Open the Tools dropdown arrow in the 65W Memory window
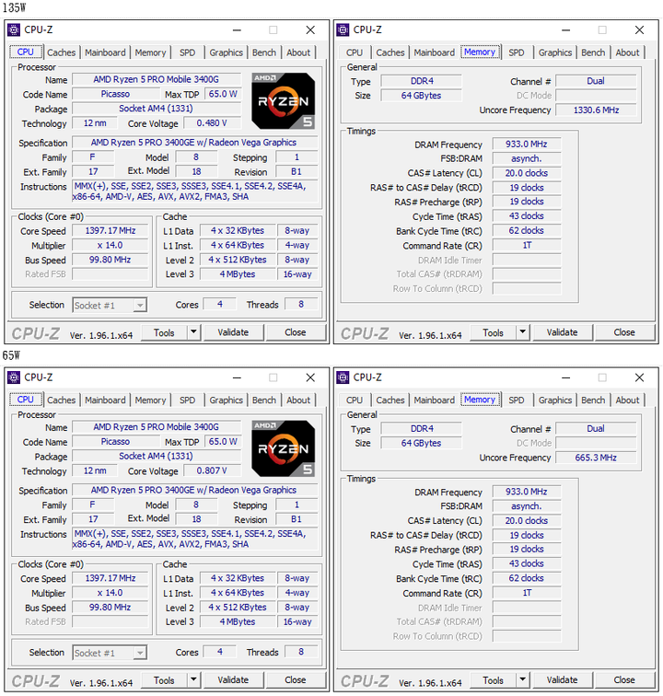The height and width of the screenshot is (696, 663). pos(523,679)
